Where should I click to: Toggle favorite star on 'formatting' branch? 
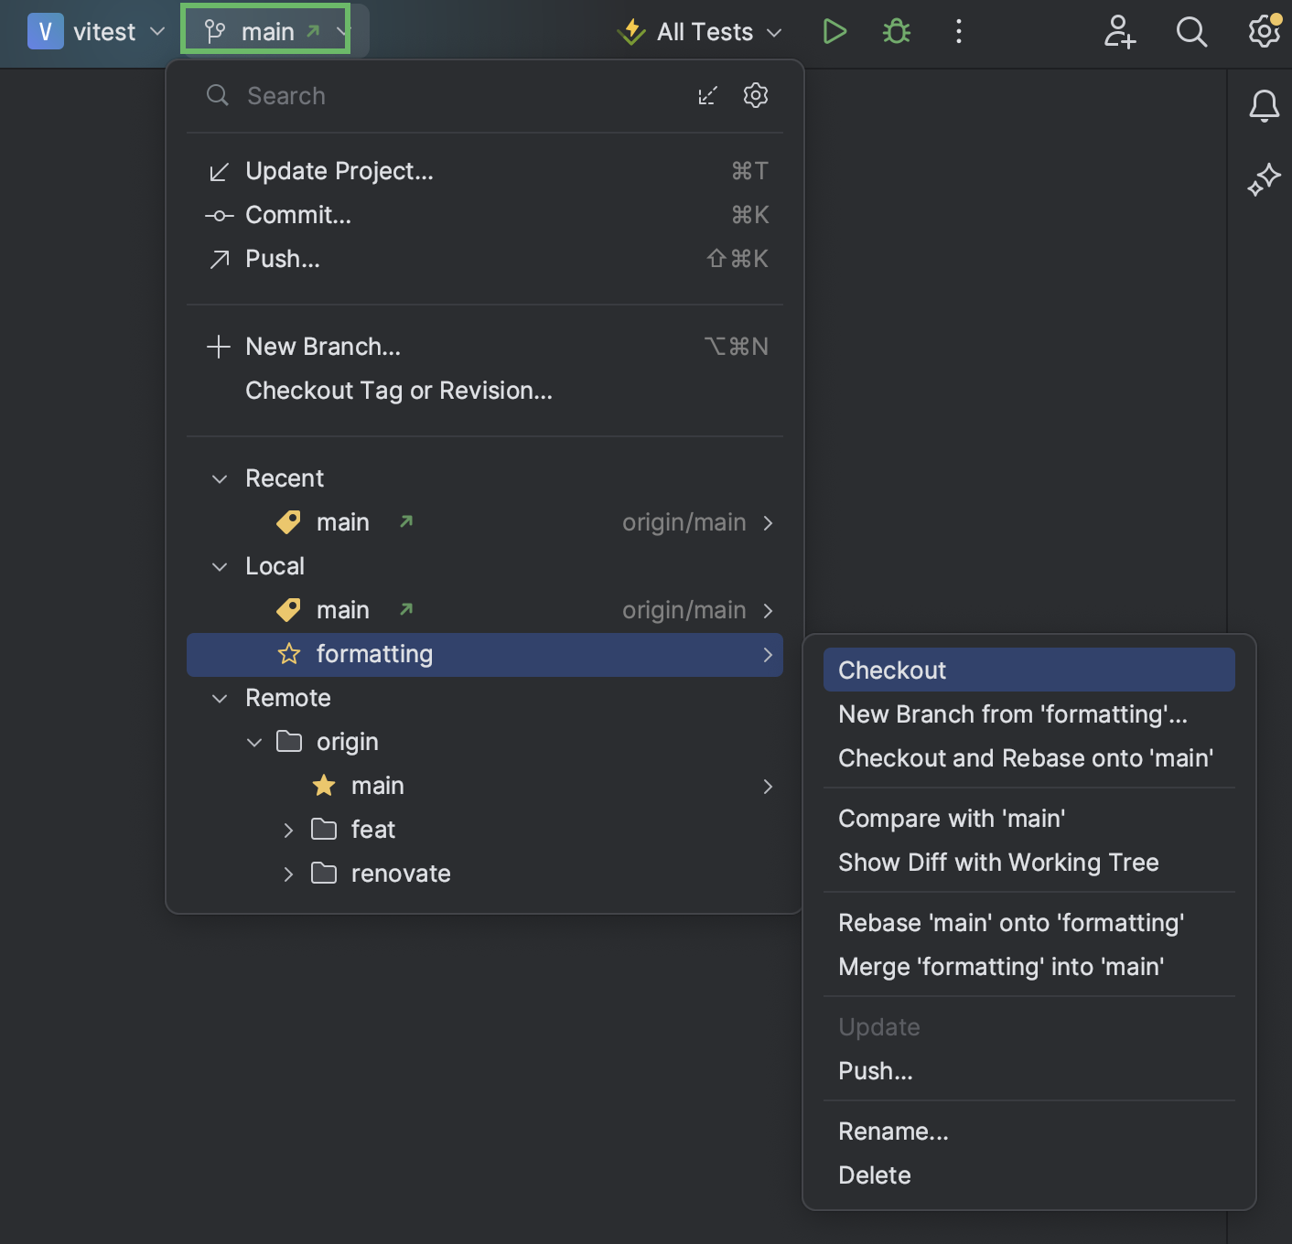pyautogui.click(x=288, y=654)
